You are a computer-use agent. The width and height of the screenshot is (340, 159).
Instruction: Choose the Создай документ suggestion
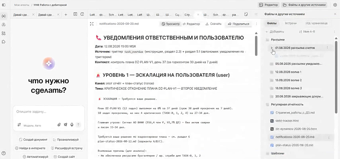coord(33,139)
